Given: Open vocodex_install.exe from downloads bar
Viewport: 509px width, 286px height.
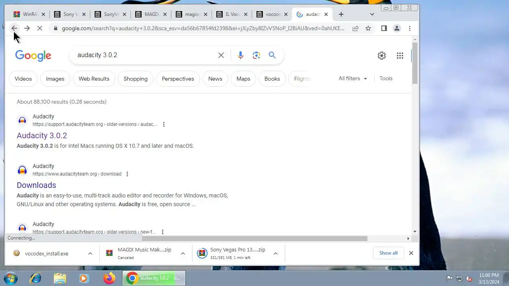Looking at the screenshot, I should (47, 253).
